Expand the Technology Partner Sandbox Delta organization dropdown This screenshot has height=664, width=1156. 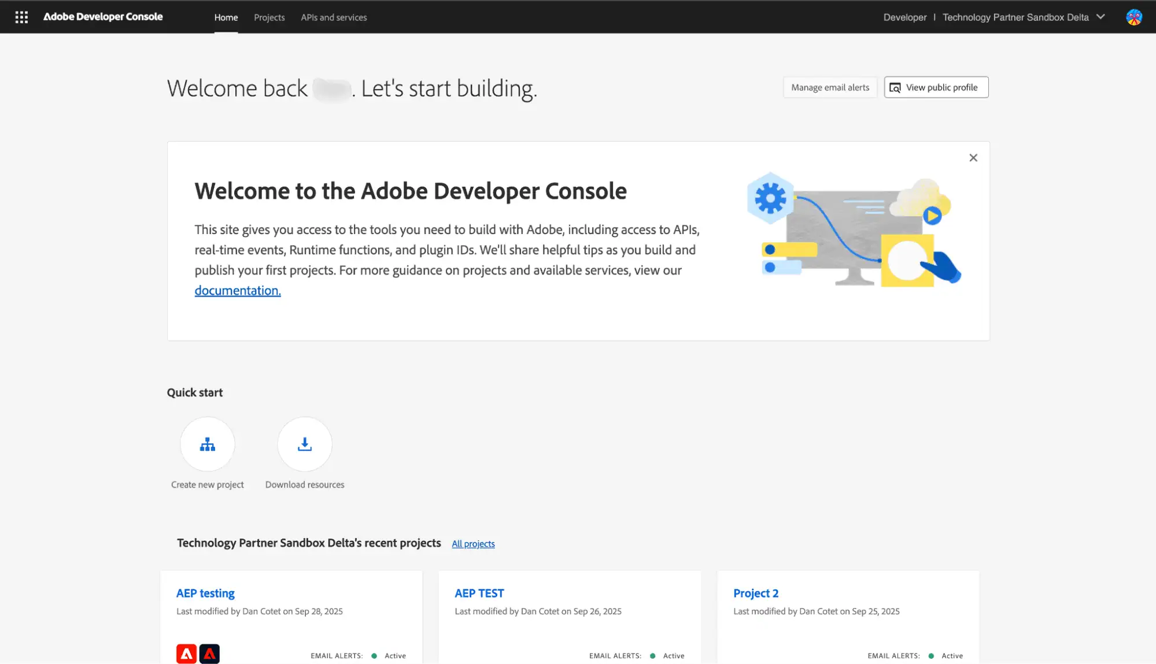1100,17
